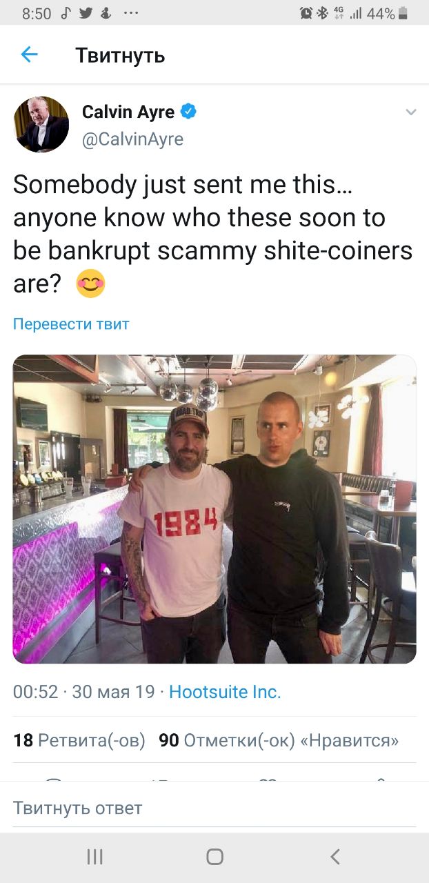This screenshot has height=883, width=429.
Task: Tap the Bluetooth status bar icon
Action: (x=322, y=13)
